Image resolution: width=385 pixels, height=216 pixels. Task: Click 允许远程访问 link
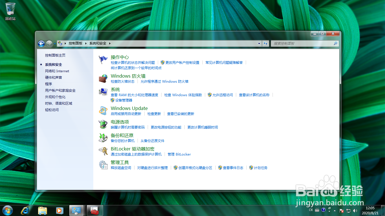click(223, 95)
